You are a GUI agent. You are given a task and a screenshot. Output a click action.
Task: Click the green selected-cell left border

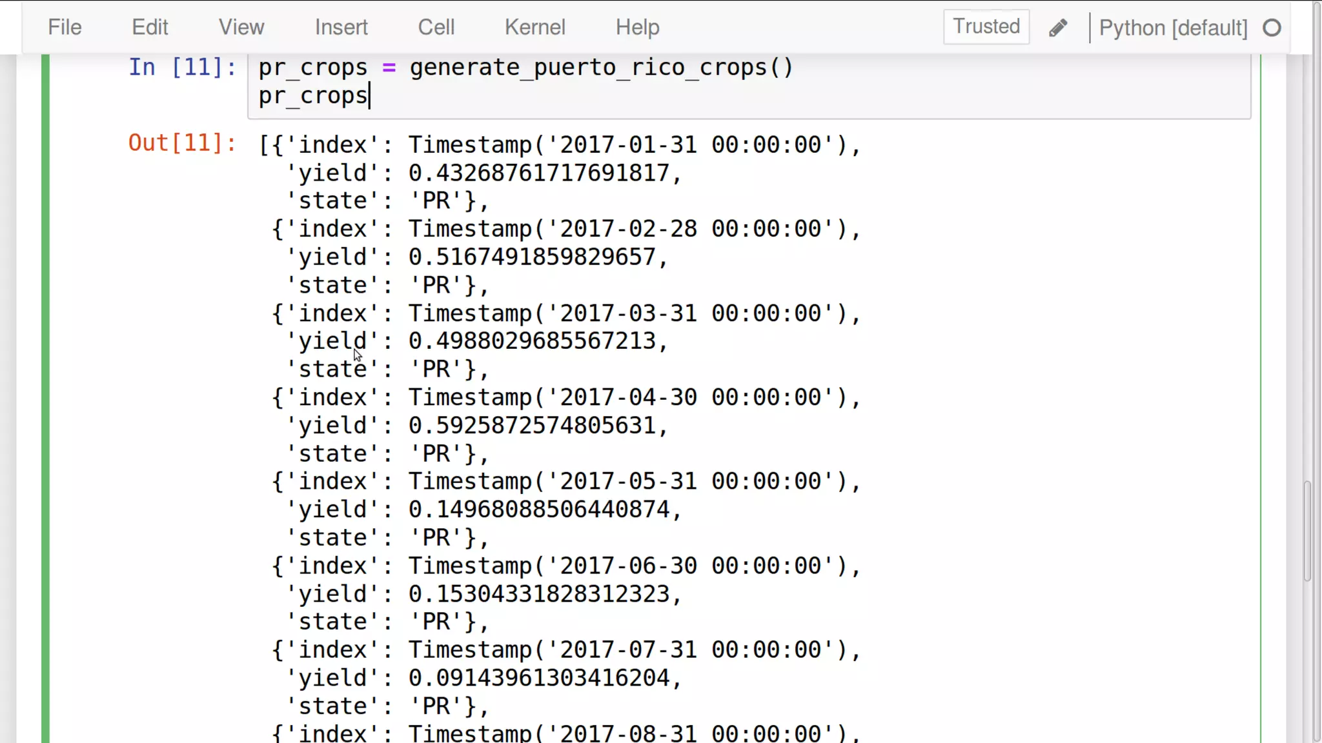coord(45,399)
